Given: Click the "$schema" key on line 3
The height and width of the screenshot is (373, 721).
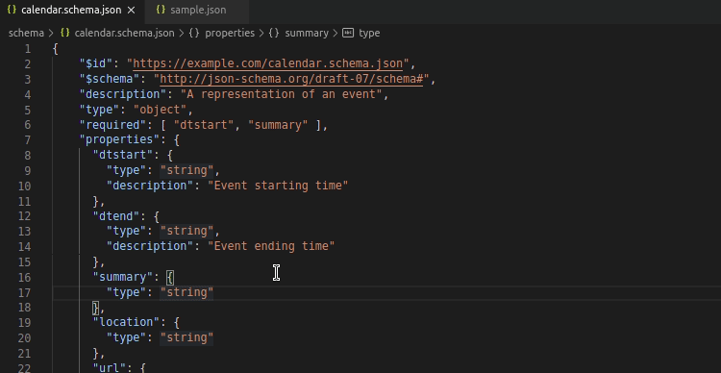Looking at the screenshot, I should tap(109, 79).
